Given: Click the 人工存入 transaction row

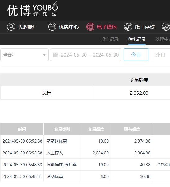Looking at the screenshot, I should click(85, 153).
